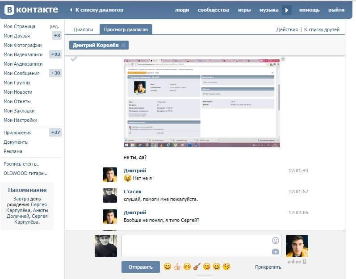This screenshot has width=356, height=279.
Task: Open the smiley emoji picker in input box
Action: tap(276, 241)
